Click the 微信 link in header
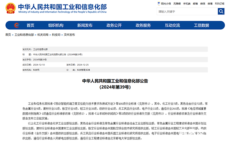228x141 pixels. click(x=203, y=3)
